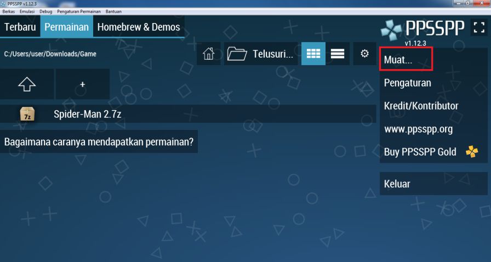
Task: Click the Spider-Man 2.7z file name
Action: click(87, 114)
